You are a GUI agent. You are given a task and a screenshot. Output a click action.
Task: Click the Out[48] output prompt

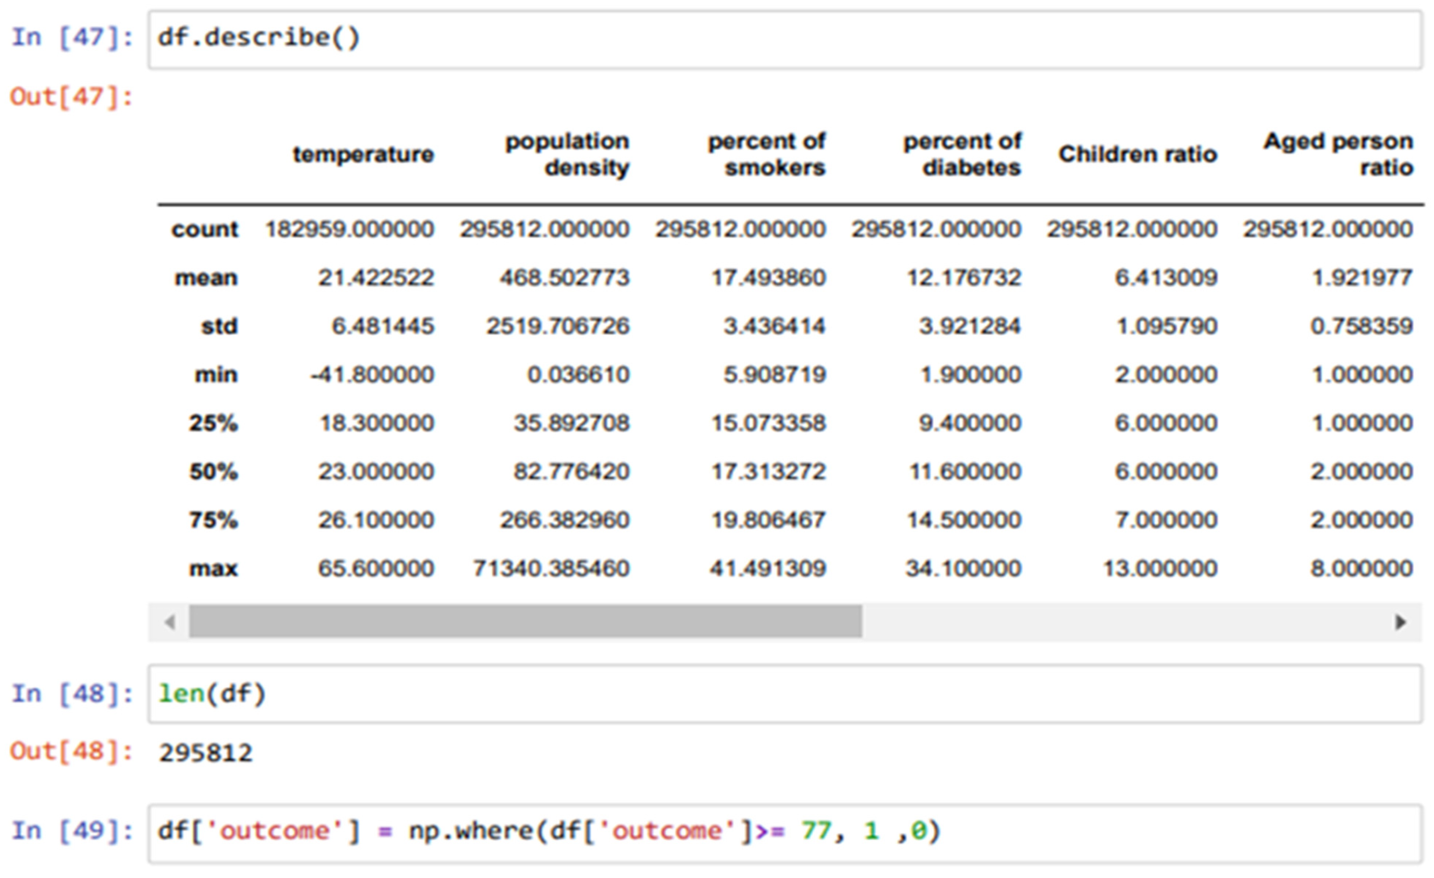coord(72,752)
